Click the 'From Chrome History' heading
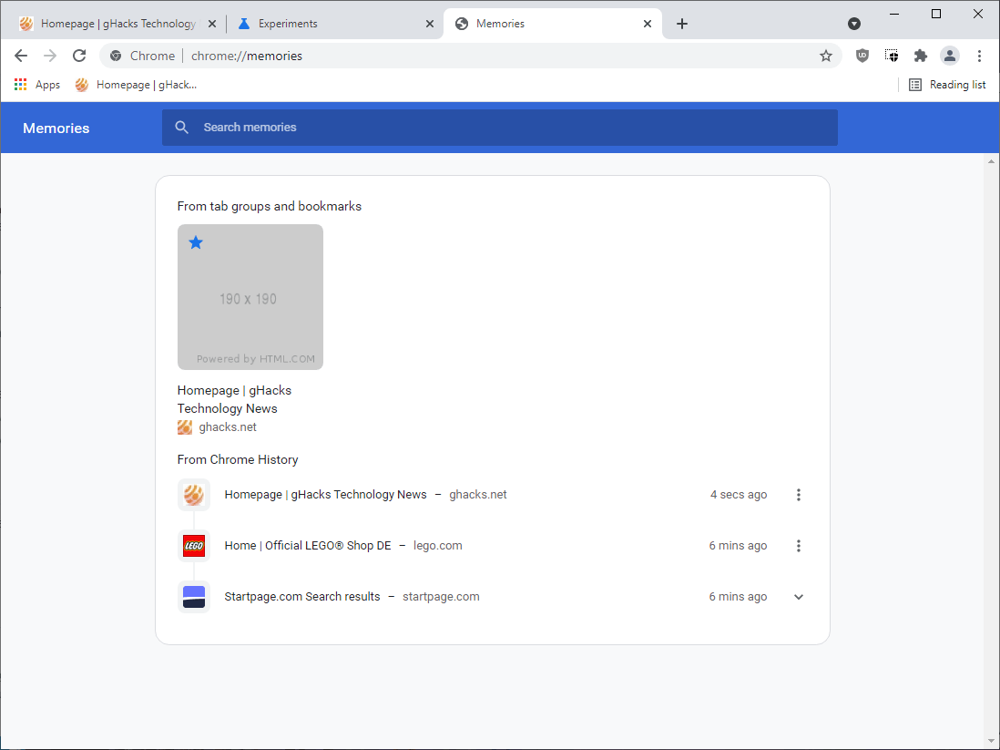This screenshot has height=750, width=1000. tap(238, 459)
